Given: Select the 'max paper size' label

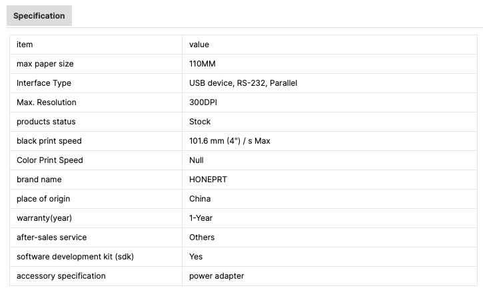Looking at the screenshot, I should 45,64.
